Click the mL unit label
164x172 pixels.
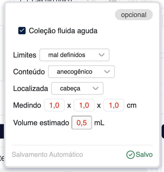click(99, 123)
